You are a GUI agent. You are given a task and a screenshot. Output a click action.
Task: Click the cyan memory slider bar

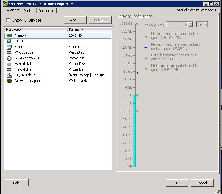134,131
